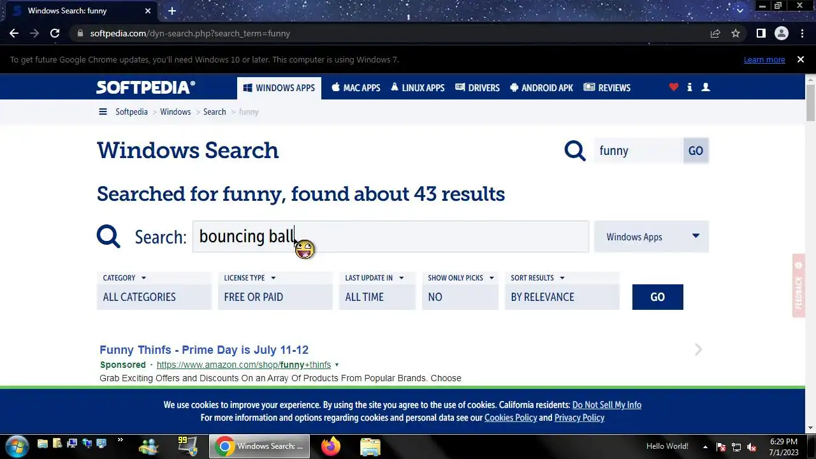The height and width of the screenshot is (459, 816).
Task: Click taskbar clock showing 6:29 PM
Action: point(783,447)
